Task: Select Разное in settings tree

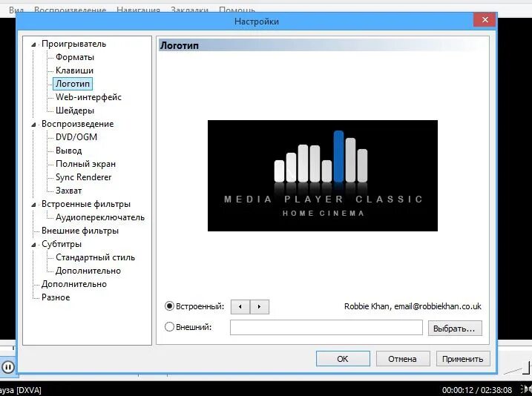Action: [x=56, y=297]
